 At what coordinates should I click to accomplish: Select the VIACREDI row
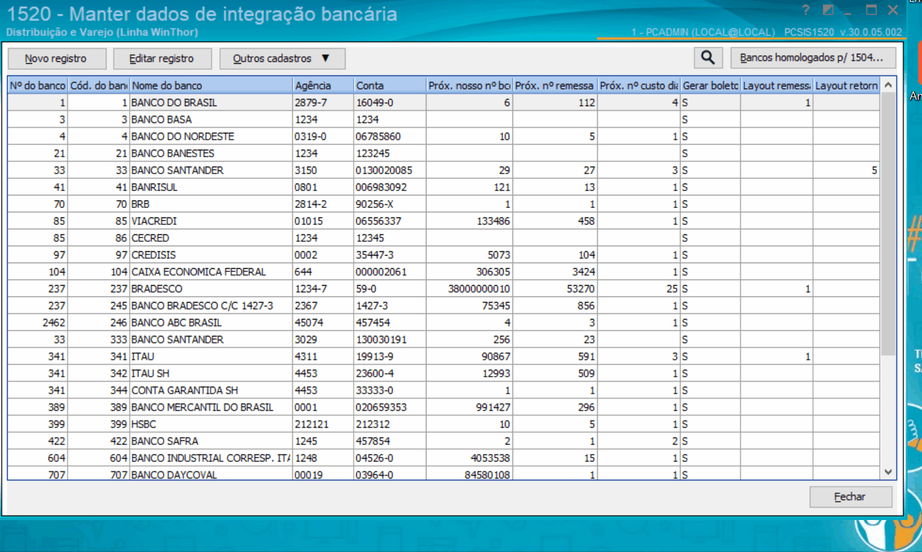443,221
